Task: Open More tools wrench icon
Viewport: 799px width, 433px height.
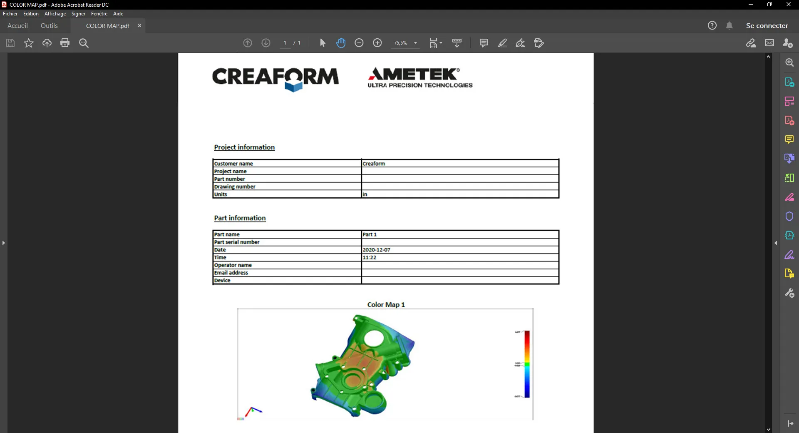Action: 789,293
